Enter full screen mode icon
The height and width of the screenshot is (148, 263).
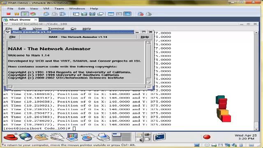point(84,14)
